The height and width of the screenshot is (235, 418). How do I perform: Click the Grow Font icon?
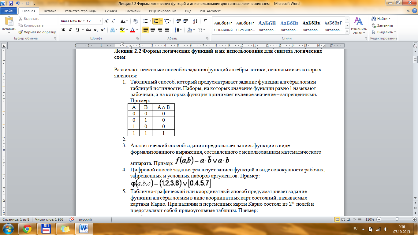coord(106,21)
